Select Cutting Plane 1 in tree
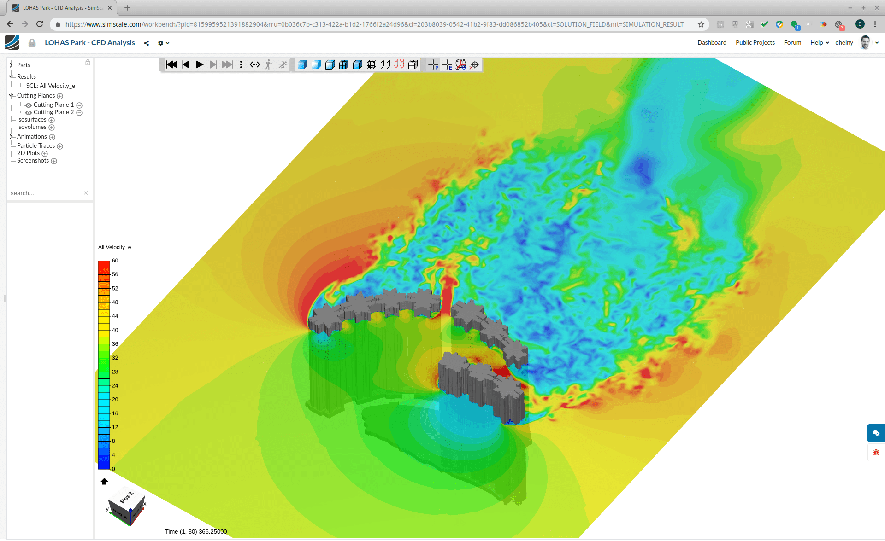Viewport: 885px width, 541px height. click(x=53, y=105)
